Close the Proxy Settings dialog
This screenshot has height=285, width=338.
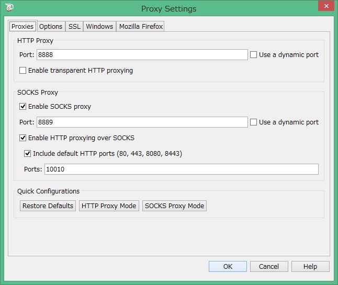click(x=325, y=6)
